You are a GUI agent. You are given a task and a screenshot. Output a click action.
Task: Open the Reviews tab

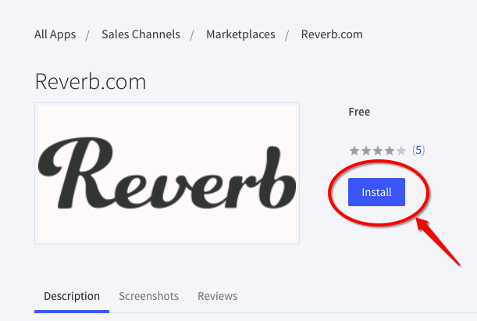[x=218, y=296]
